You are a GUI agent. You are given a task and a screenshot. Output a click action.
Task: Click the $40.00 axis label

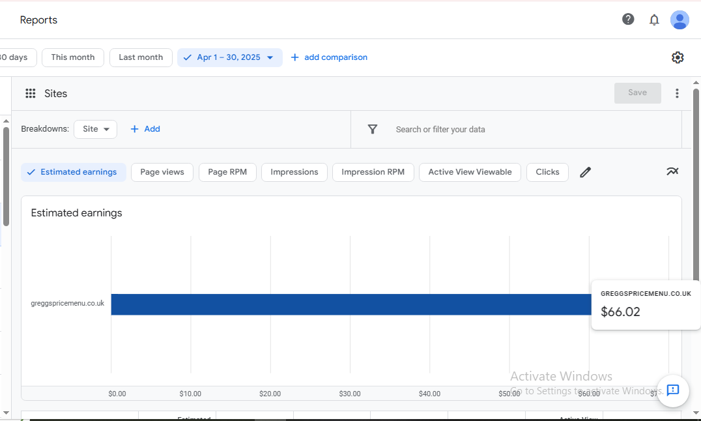429,394
